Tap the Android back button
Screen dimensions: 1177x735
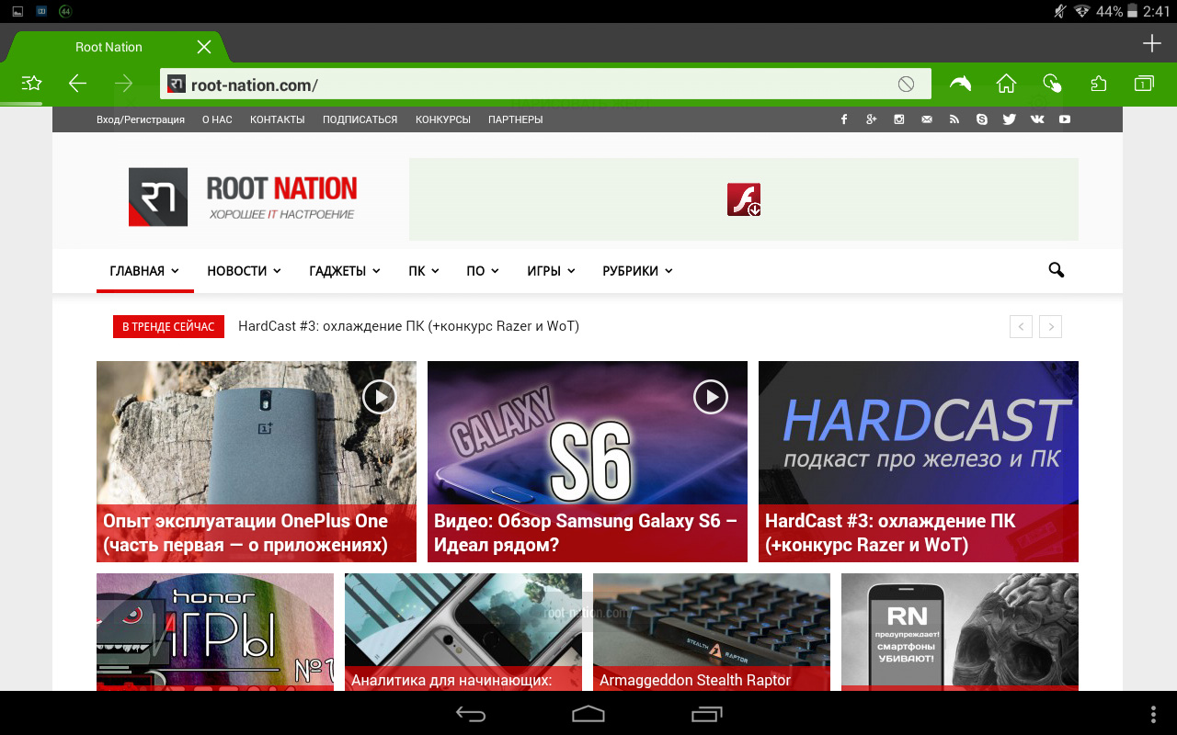pos(471,714)
